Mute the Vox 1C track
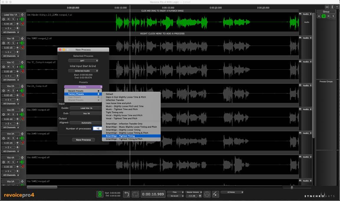 coord(9,67)
